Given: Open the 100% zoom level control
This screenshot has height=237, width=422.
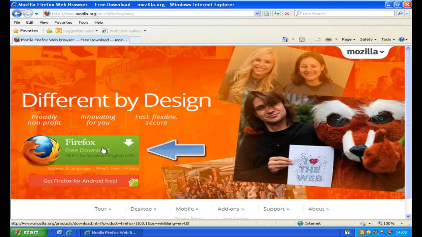Looking at the screenshot, I should [x=390, y=223].
